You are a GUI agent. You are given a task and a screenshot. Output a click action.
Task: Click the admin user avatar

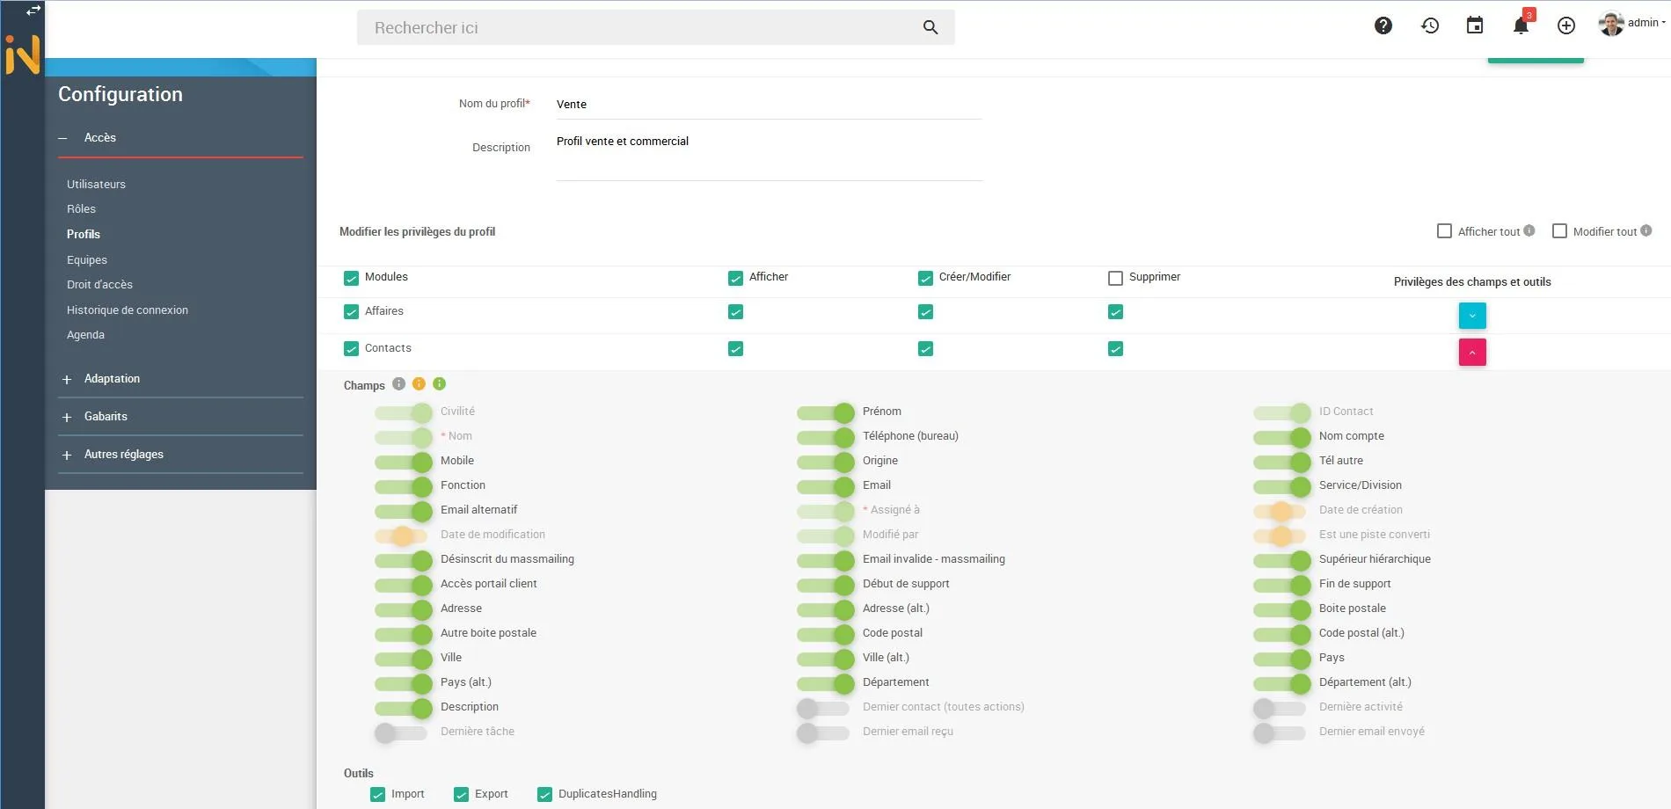pyautogui.click(x=1611, y=25)
